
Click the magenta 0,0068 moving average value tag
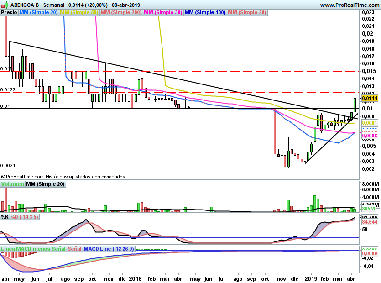(x=370, y=136)
